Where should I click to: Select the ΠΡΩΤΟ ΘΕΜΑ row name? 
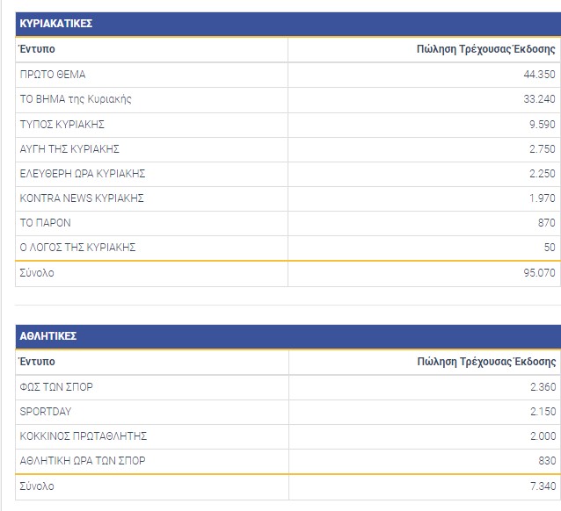click(x=53, y=75)
